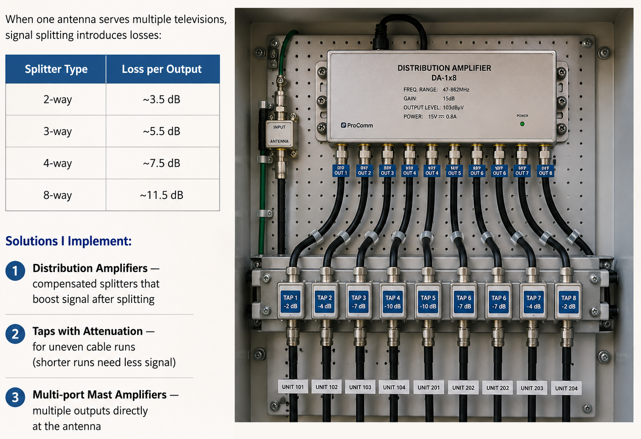The height and width of the screenshot is (439, 641).
Task: Click the 'UNIT 104' cable tag
Action: 394,387
